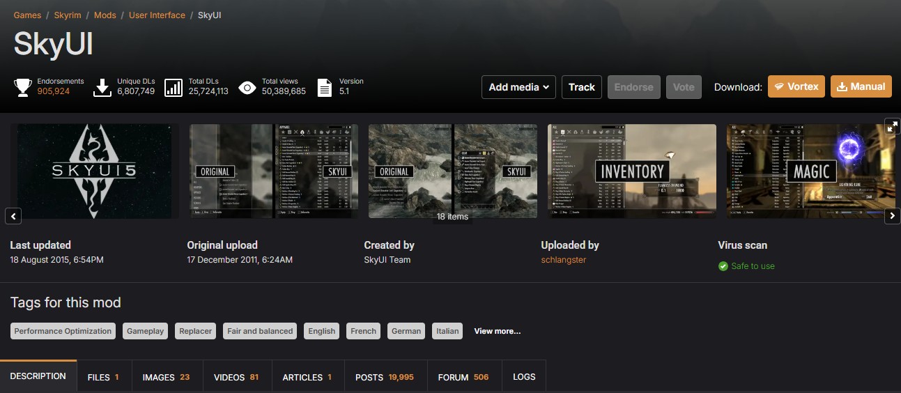Click the unique downloads arrow icon

click(102, 87)
